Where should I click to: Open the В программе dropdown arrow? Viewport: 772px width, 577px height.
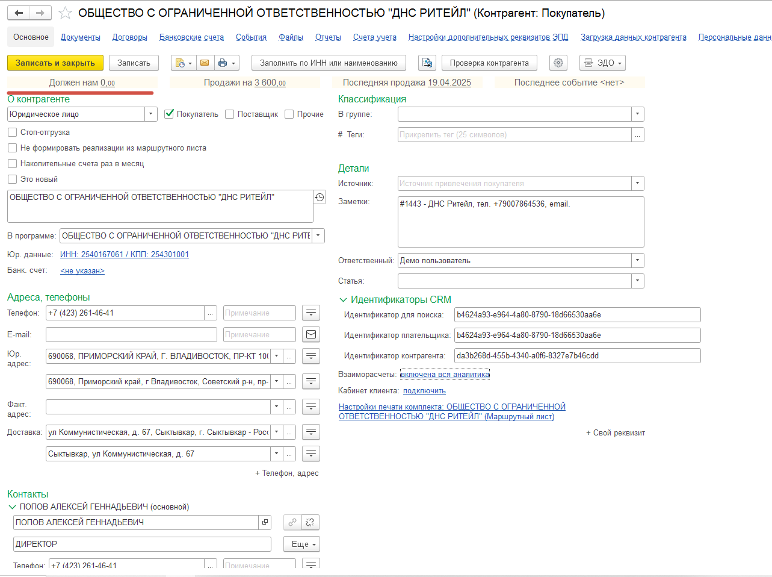coord(318,235)
